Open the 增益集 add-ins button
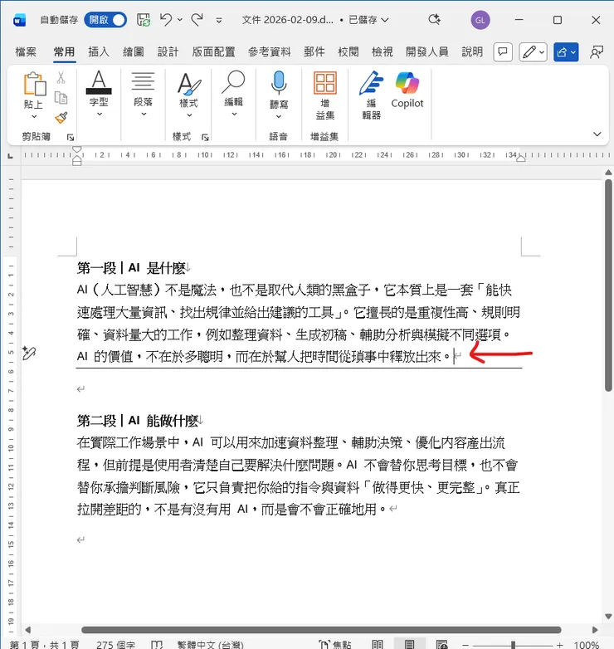 pos(324,95)
